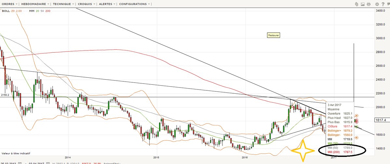Click the Bollinger- 1560.0 row
The height and width of the screenshot is (164, 390).
(x=340, y=135)
